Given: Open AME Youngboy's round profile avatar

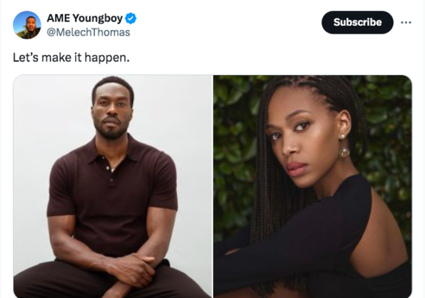Looking at the screenshot, I should pos(27,25).
